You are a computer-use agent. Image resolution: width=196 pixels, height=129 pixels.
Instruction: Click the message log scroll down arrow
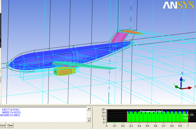click(89, 120)
